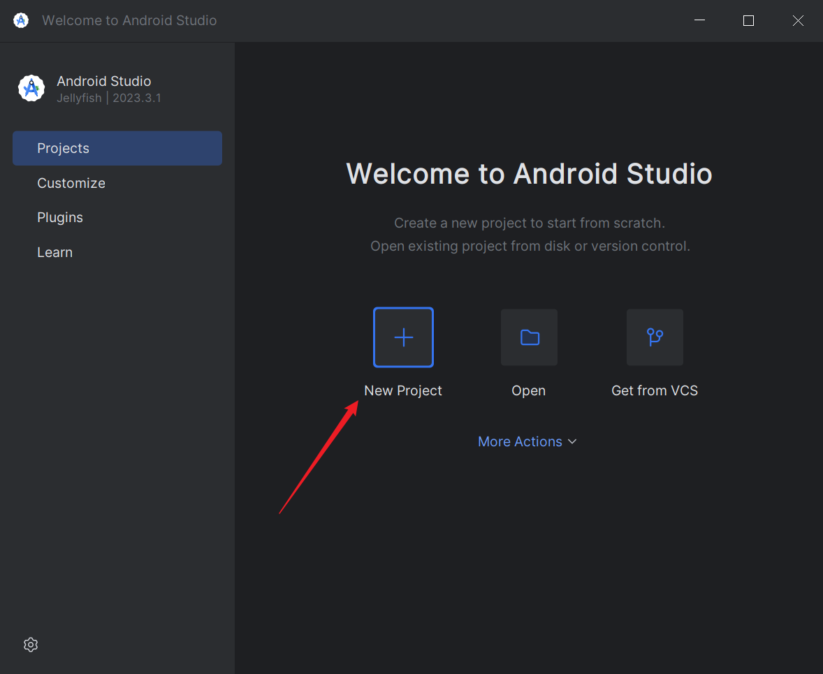
Task: Click the Android Studio icon in title bar
Action: pyautogui.click(x=20, y=20)
